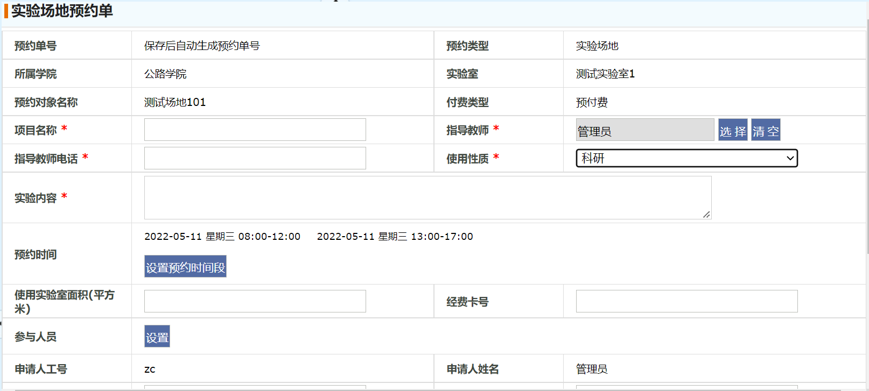Click the 预付费 payment type value
Screen dimensions: 869x391
[x=592, y=102]
